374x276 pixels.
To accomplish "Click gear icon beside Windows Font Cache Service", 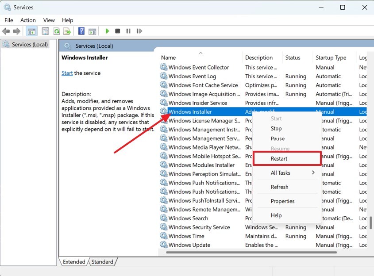I will 164,84.
